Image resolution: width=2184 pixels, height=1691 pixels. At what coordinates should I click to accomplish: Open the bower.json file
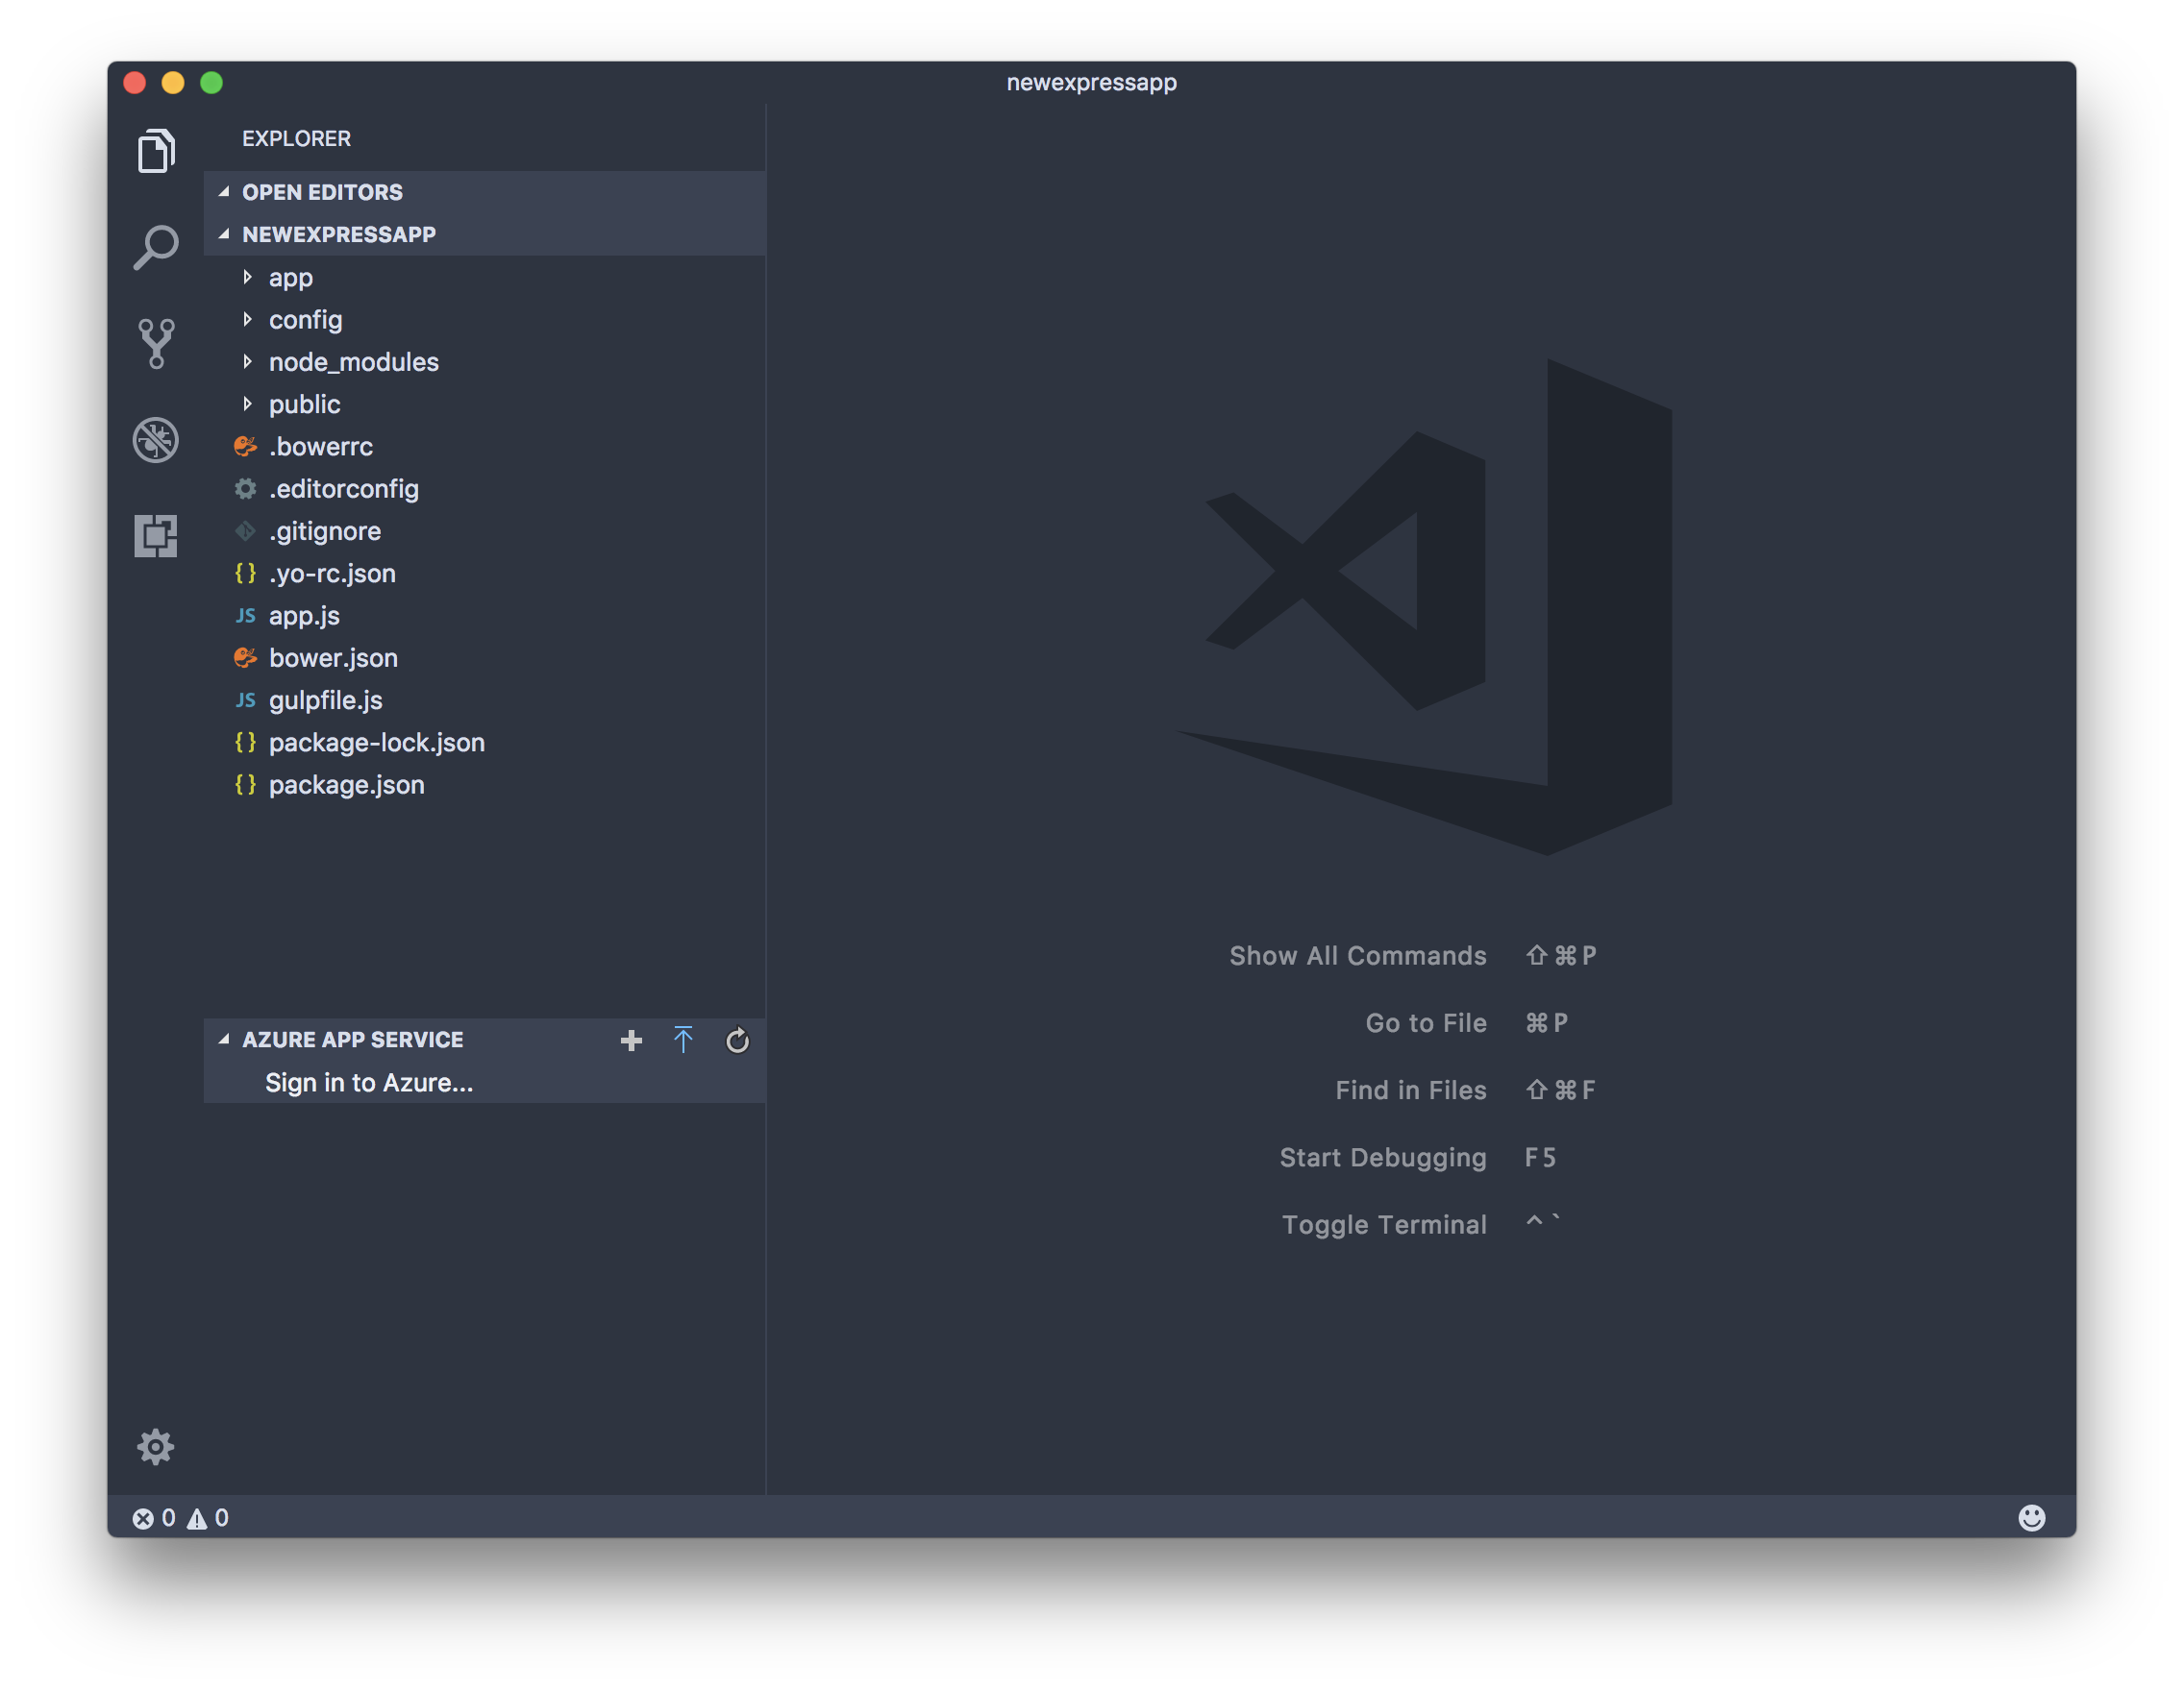pos(485,657)
